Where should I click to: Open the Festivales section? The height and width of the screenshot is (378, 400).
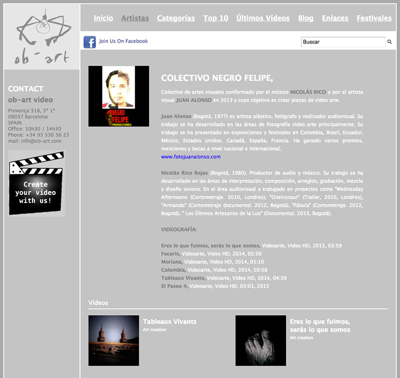tap(374, 18)
